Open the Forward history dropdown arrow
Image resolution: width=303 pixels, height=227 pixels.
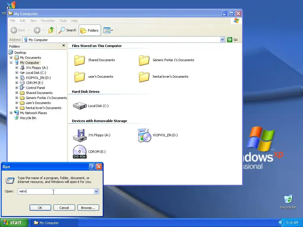[x=44, y=30]
